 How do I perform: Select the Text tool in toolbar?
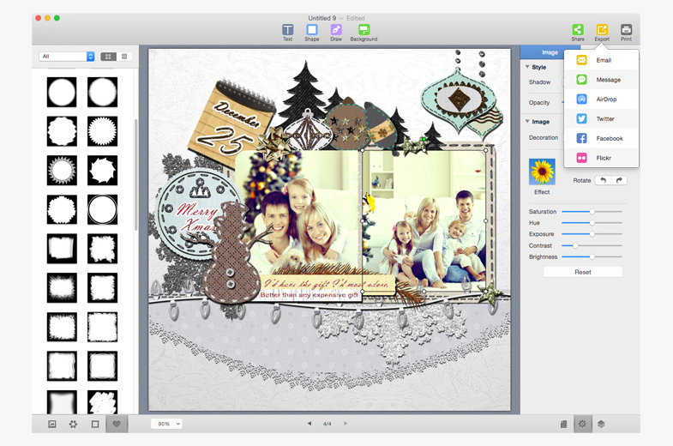click(x=287, y=33)
